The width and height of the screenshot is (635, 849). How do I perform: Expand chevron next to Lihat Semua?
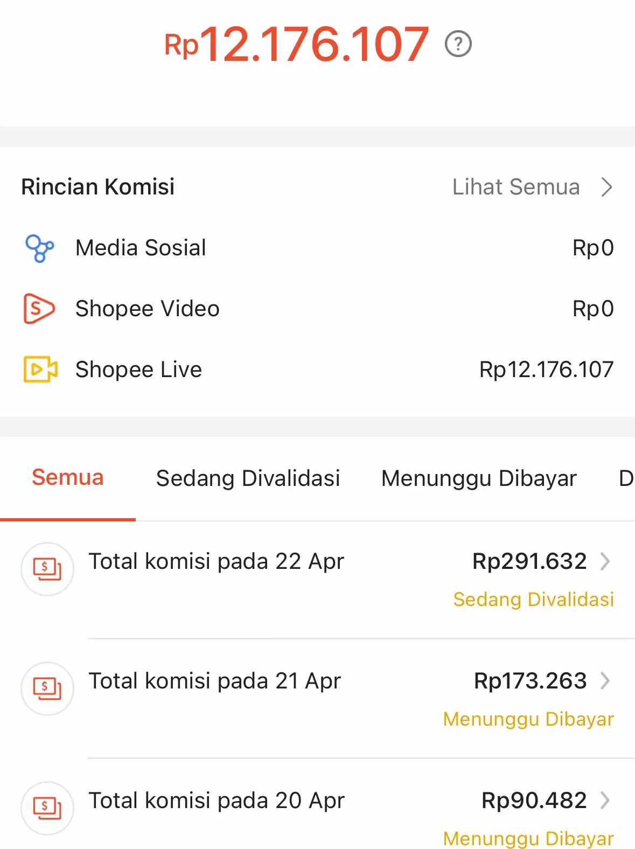click(607, 187)
